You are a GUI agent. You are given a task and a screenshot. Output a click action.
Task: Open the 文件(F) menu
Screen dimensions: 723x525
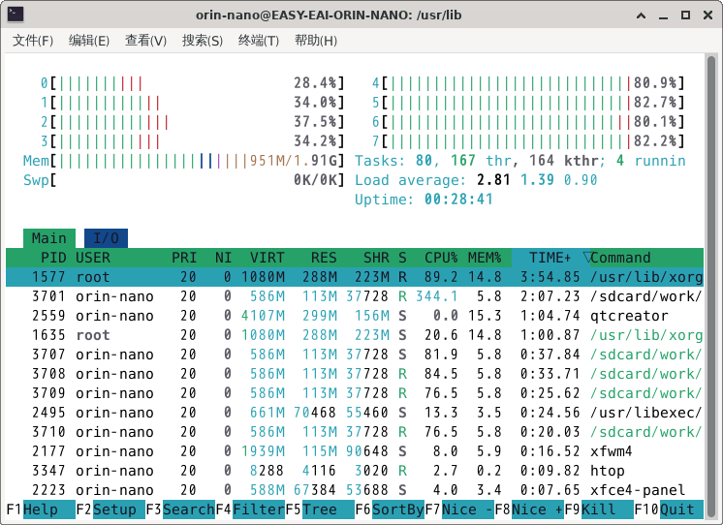coord(32,41)
